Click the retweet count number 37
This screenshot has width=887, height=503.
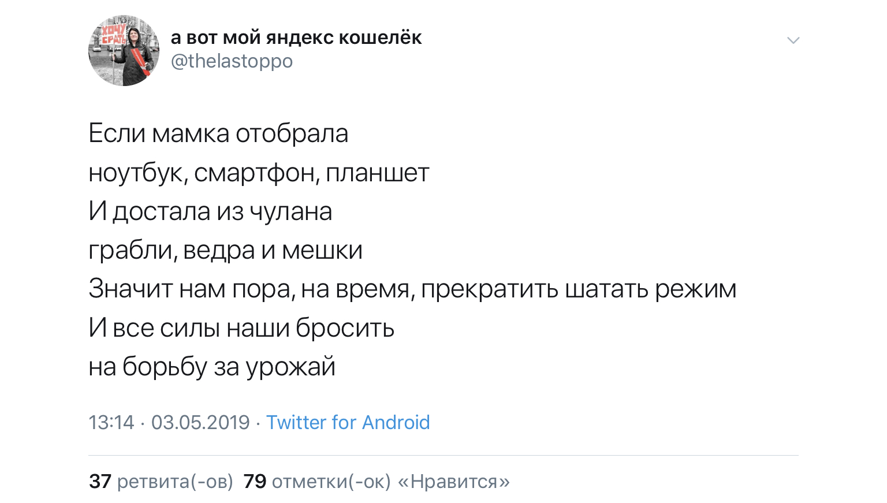(100, 481)
